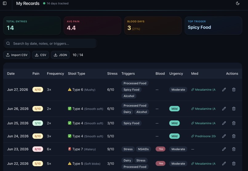
Task: Click 14 days tracked status indicator
Action: (56, 3)
